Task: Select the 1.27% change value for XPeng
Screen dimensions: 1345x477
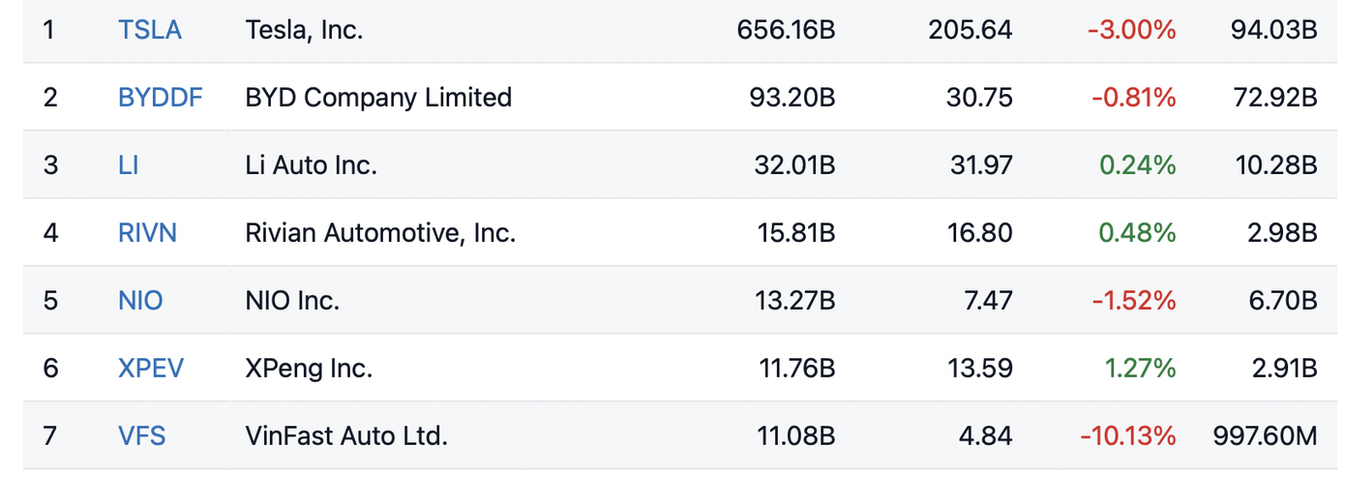Action: (1140, 369)
